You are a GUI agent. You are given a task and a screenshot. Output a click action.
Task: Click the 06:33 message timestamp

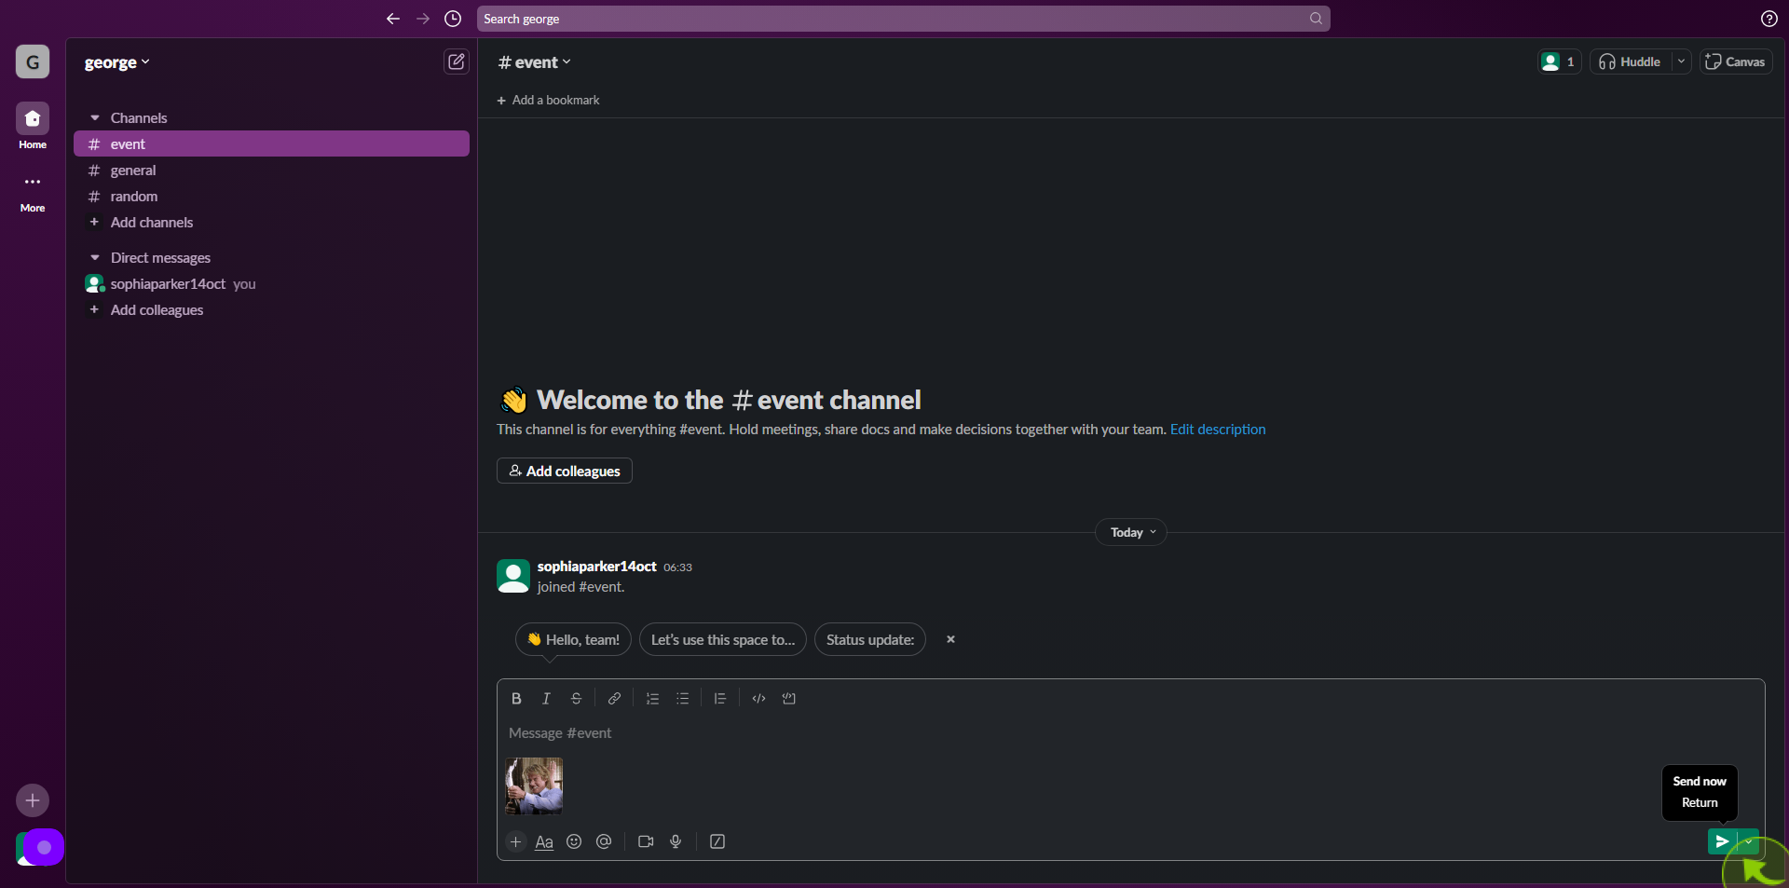click(677, 567)
